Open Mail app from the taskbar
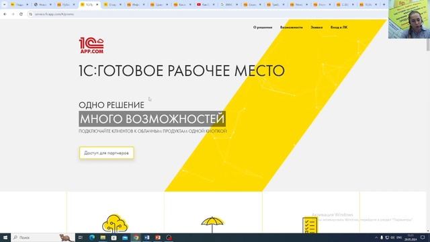 125,237
